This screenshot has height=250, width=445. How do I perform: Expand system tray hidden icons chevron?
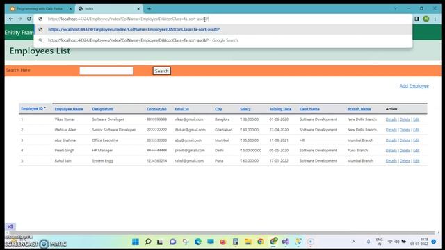tap(354, 242)
